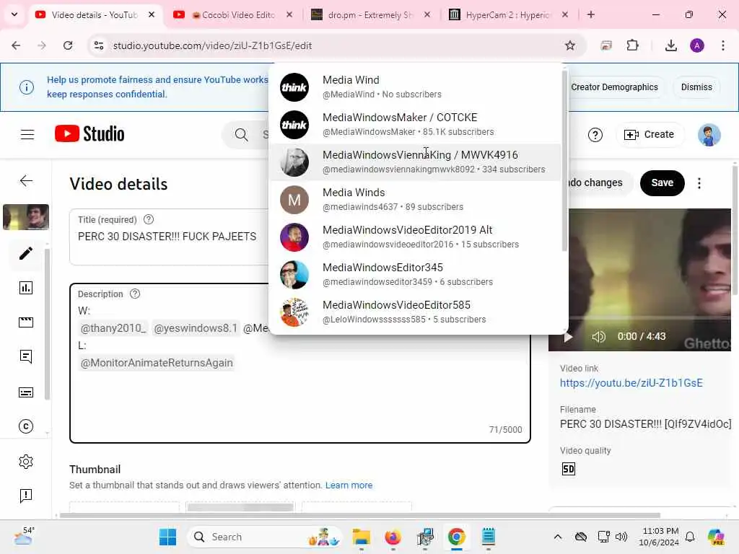Open the Studio help question mark
The width and height of the screenshot is (739, 554).
(x=595, y=135)
